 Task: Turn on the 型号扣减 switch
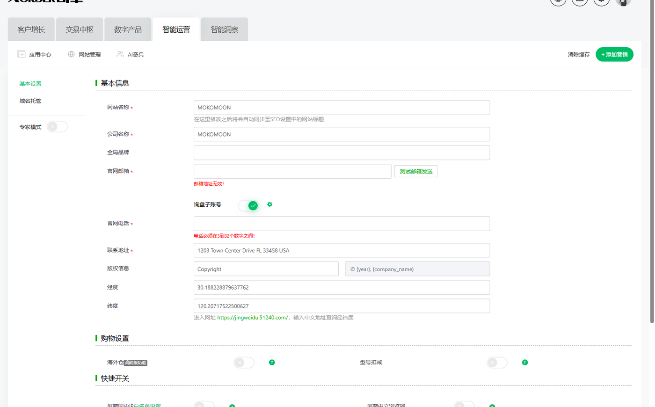pos(497,363)
